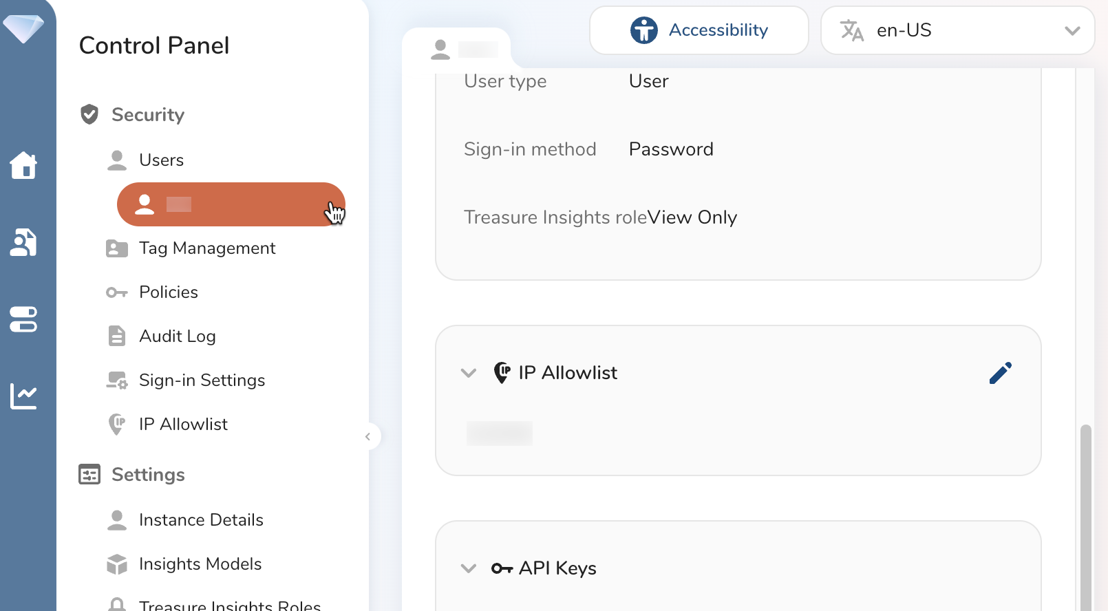Open Instance Details under Settings
This screenshot has height=611, width=1108.
(x=201, y=520)
